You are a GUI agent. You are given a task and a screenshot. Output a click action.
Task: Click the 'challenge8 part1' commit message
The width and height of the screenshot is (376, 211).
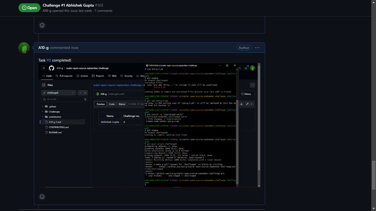pos(116,94)
